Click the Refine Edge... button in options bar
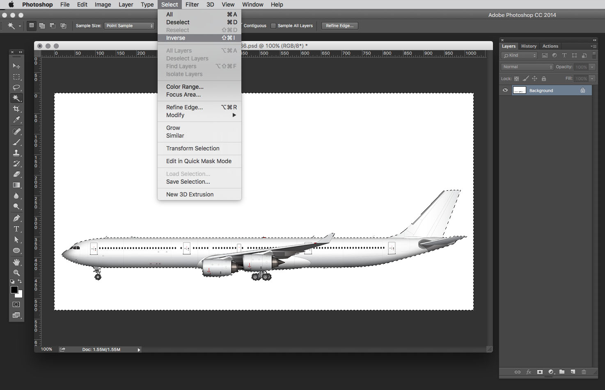 point(339,26)
